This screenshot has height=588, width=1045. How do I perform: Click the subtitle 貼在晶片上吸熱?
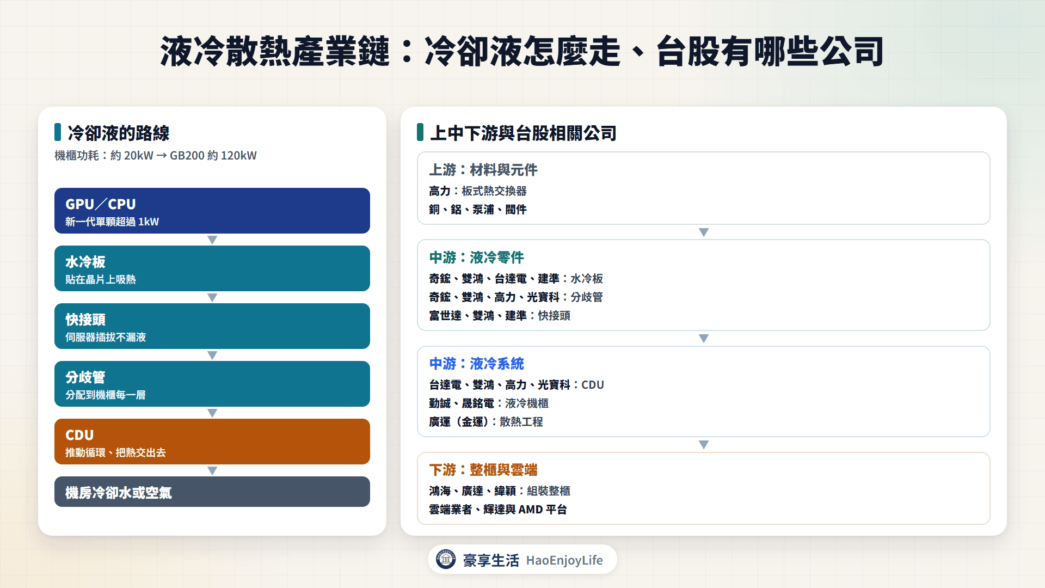coord(101,279)
